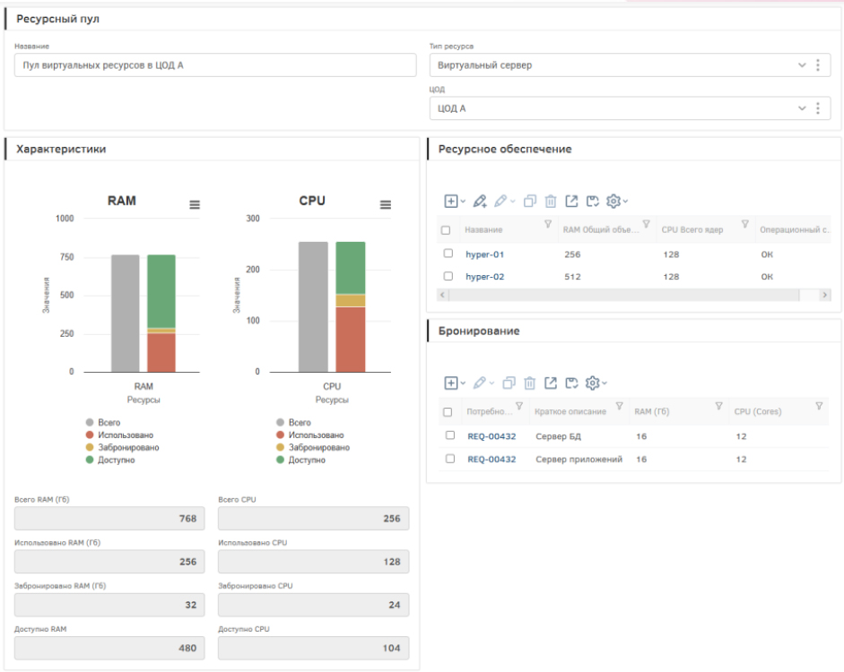Image resolution: width=844 pixels, height=672 pixels.
Task: Open the REQ-00432 link for Сервер БД
Action: (492, 436)
